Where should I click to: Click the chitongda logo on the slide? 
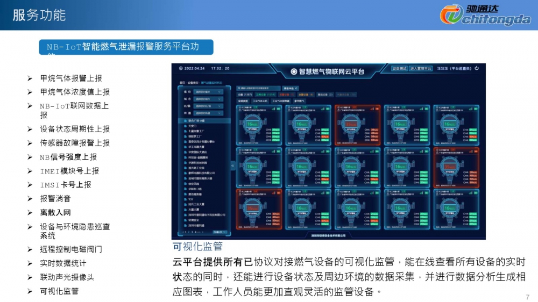(x=485, y=15)
